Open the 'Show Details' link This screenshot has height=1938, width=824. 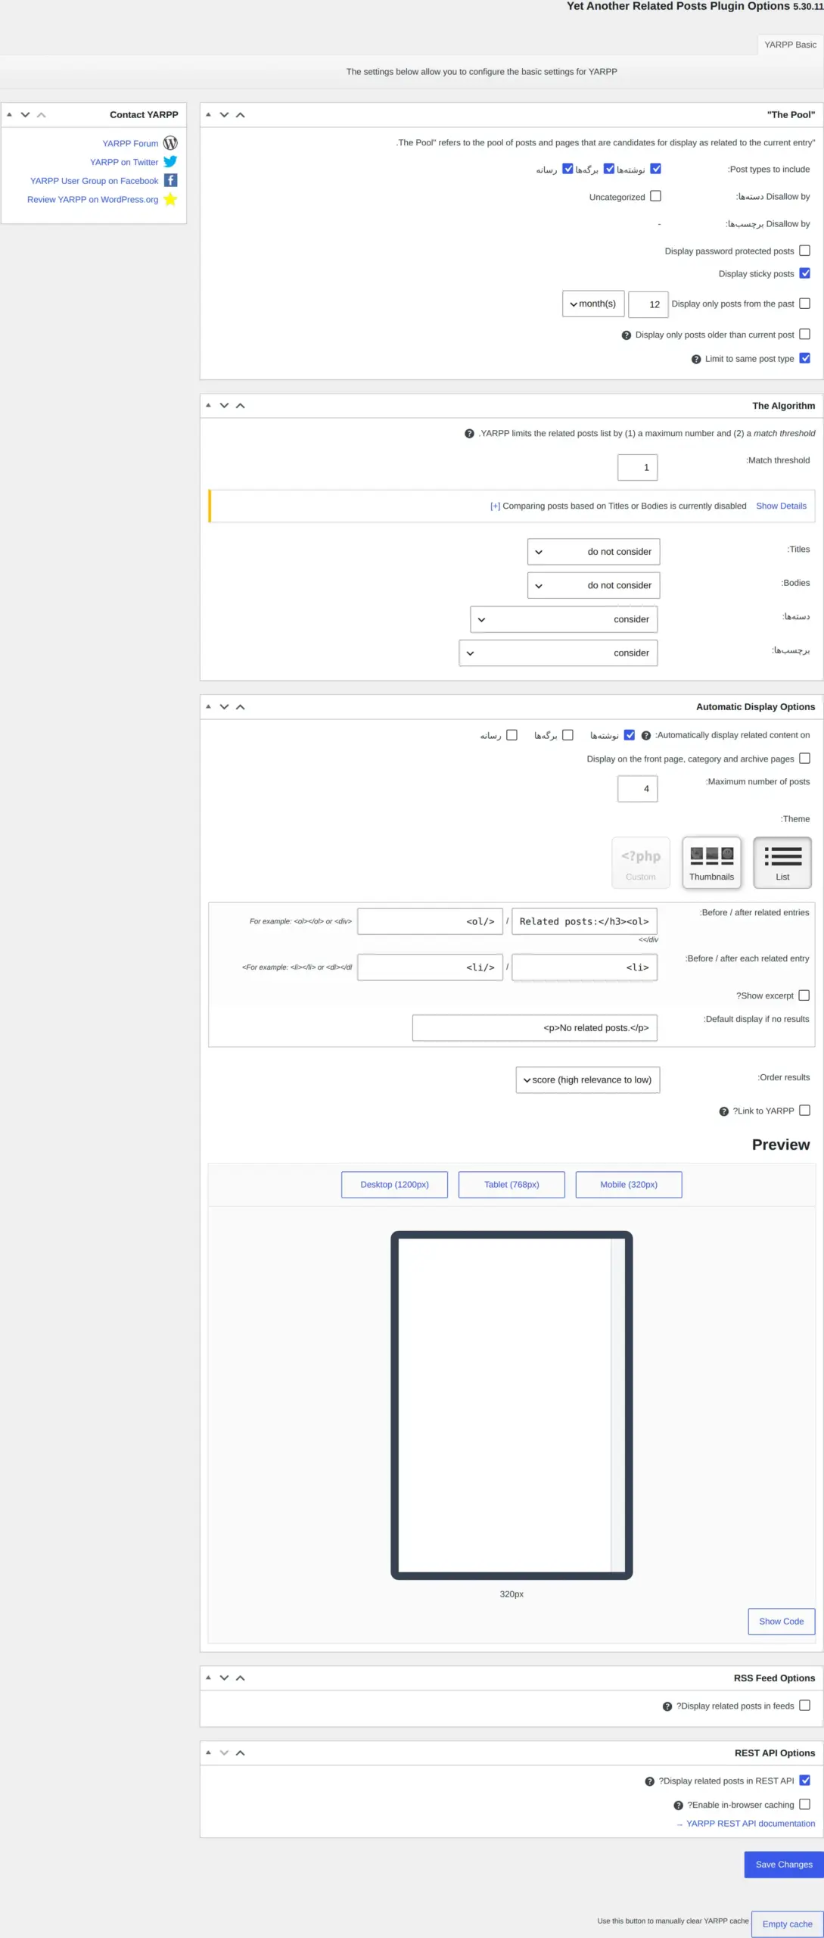click(x=781, y=506)
